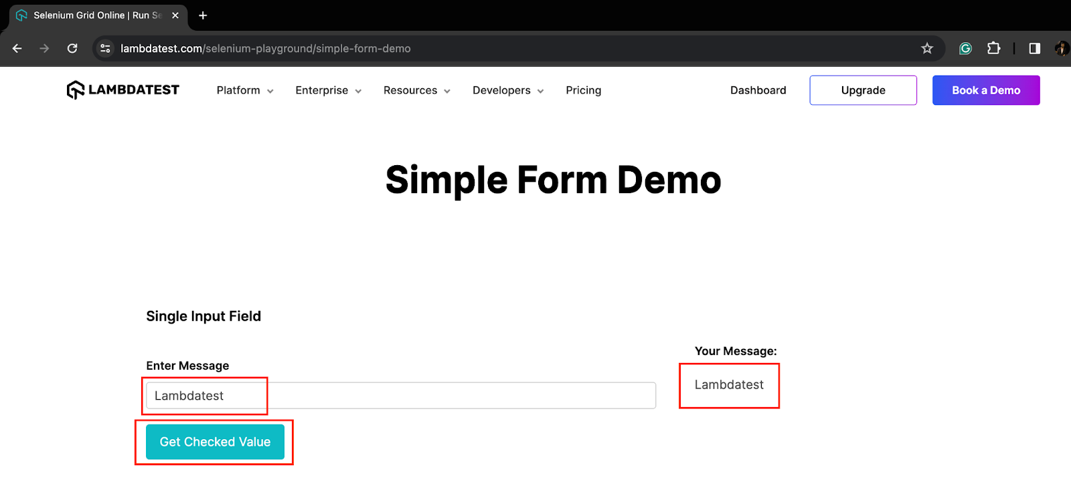Click the Upgrade button
1071x492 pixels.
coord(863,90)
